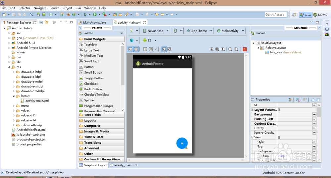Click the Padding property value field
331x178 pixels.
[295, 156]
